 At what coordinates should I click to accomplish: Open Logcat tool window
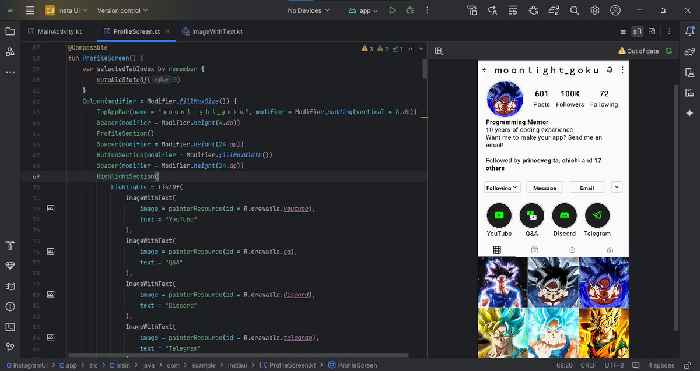[10, 285]
